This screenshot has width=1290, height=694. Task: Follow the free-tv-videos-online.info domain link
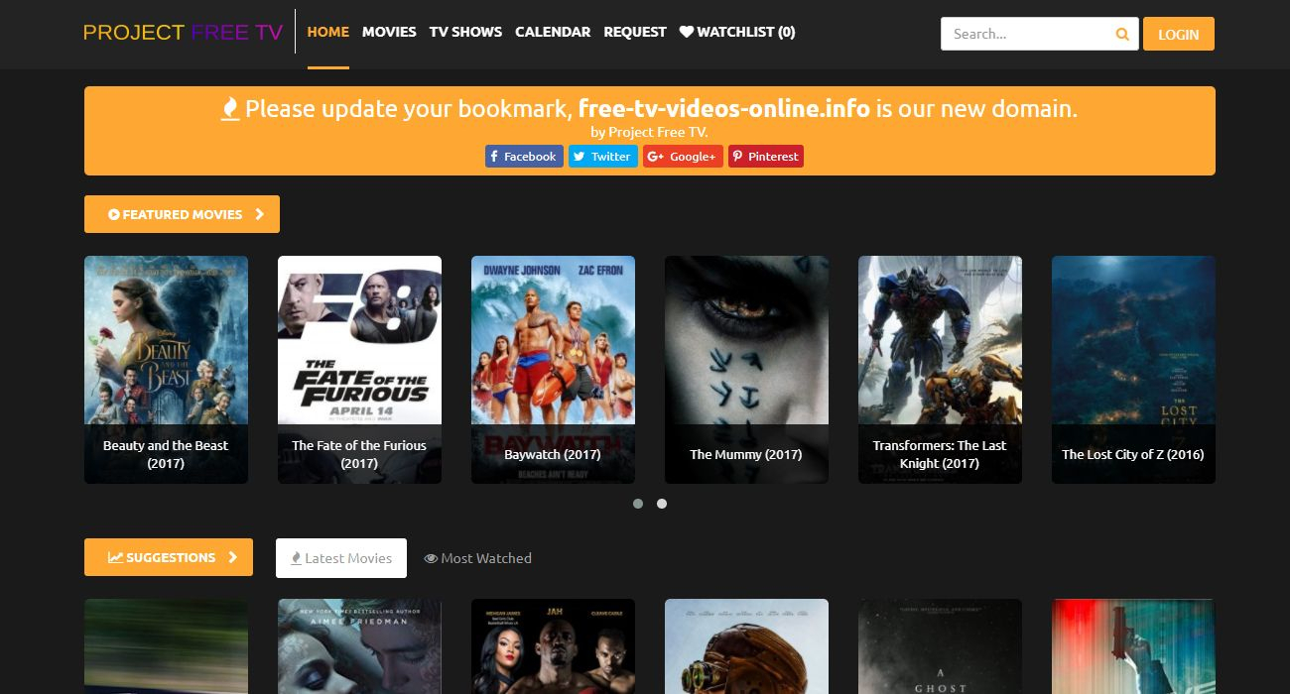pos(724,108)
